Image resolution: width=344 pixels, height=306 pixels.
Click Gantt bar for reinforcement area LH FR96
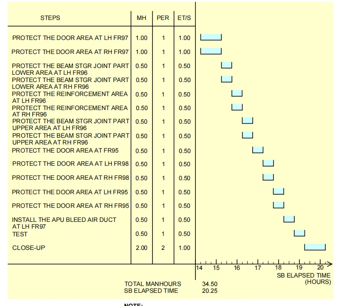tap(237, 93)
